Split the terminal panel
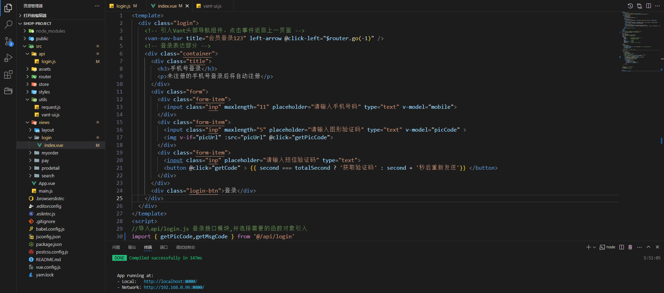This screenshot has height=293, width=664. tap(622, 247)
